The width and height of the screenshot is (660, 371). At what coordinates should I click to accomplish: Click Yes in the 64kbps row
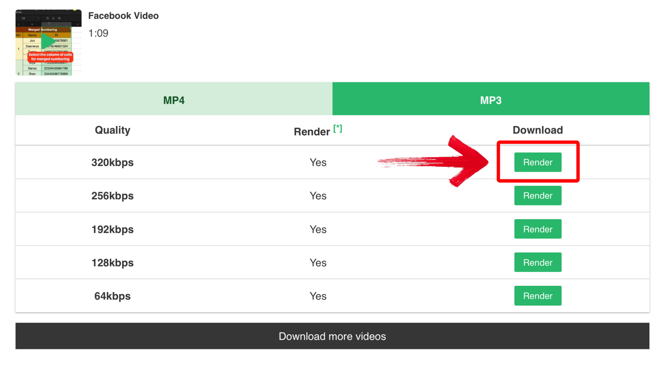click(318, 296)
